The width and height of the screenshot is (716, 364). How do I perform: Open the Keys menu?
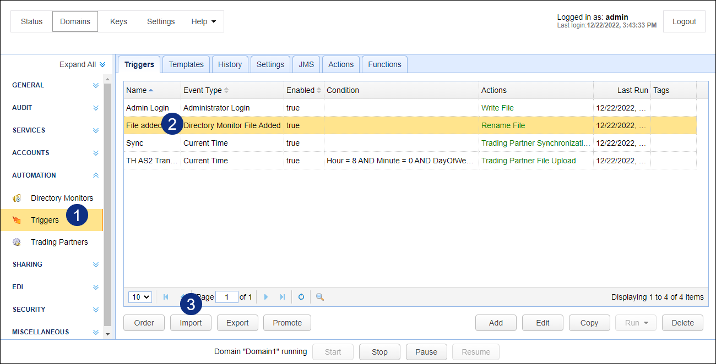pos(118,21)
